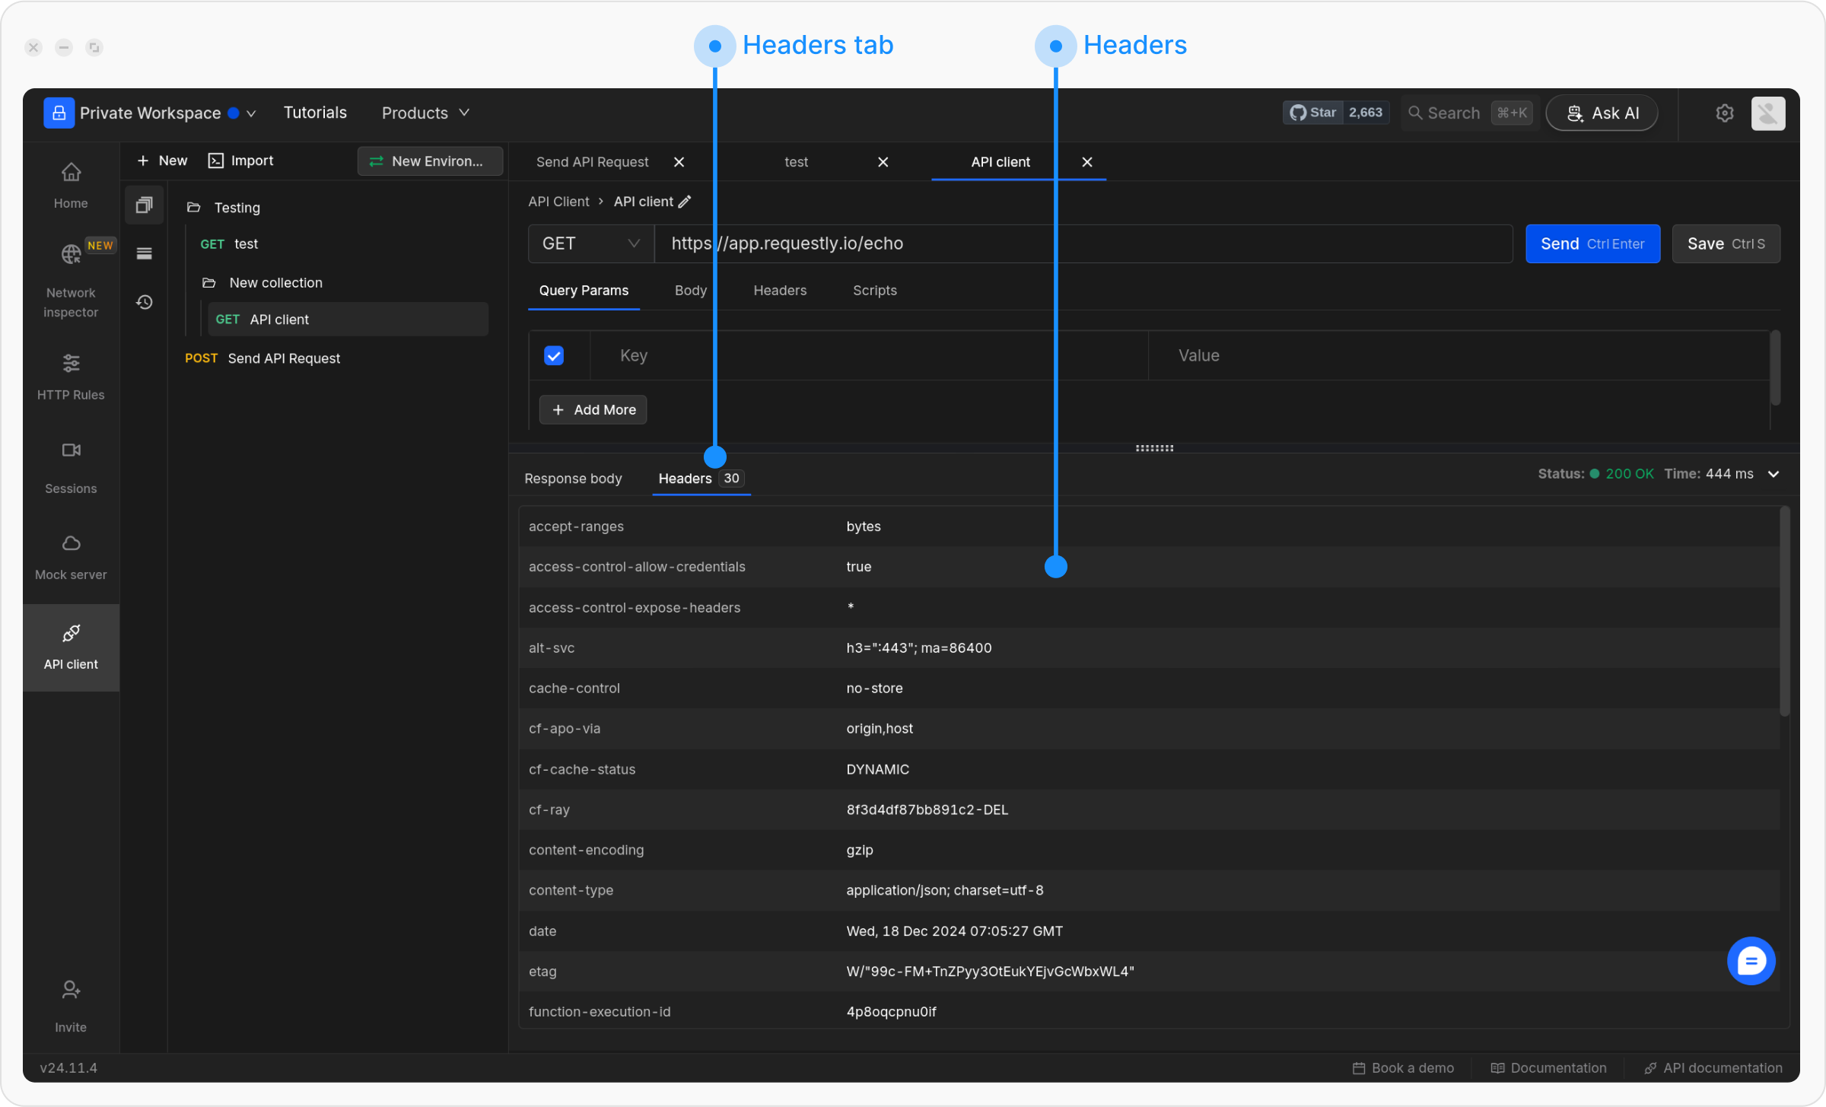Viewport: 1826px width, 1107px height.
Task: Open the environment variables list icon
Action: 144,253
